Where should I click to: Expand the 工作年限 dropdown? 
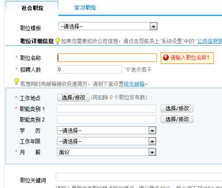tap(152, 141)
